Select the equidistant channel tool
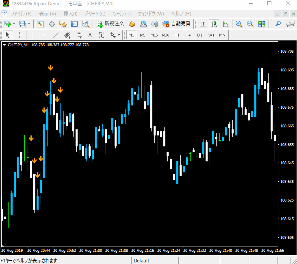The width and height of the screenshot is (297, 264). tap(67, 35)
